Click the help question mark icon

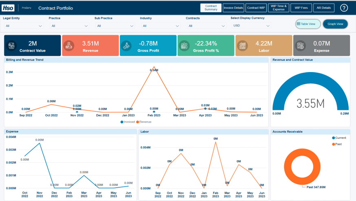click(x=344, y=8)
